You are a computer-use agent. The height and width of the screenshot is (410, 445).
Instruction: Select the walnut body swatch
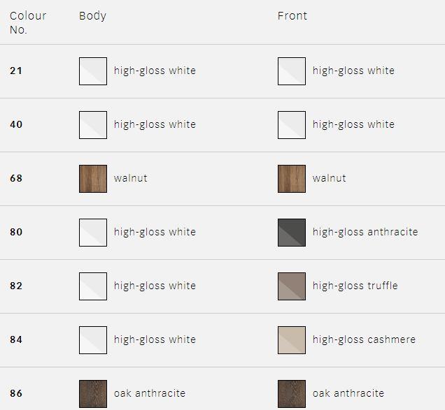tap(93, 179)
